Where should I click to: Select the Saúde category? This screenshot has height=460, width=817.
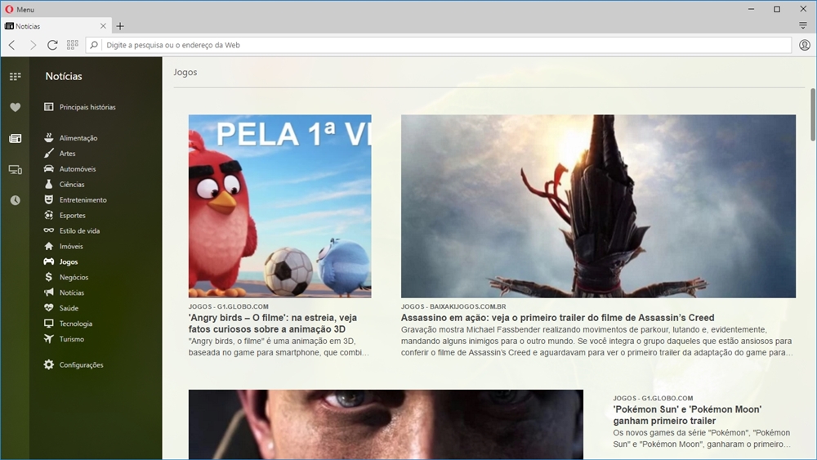61,308
